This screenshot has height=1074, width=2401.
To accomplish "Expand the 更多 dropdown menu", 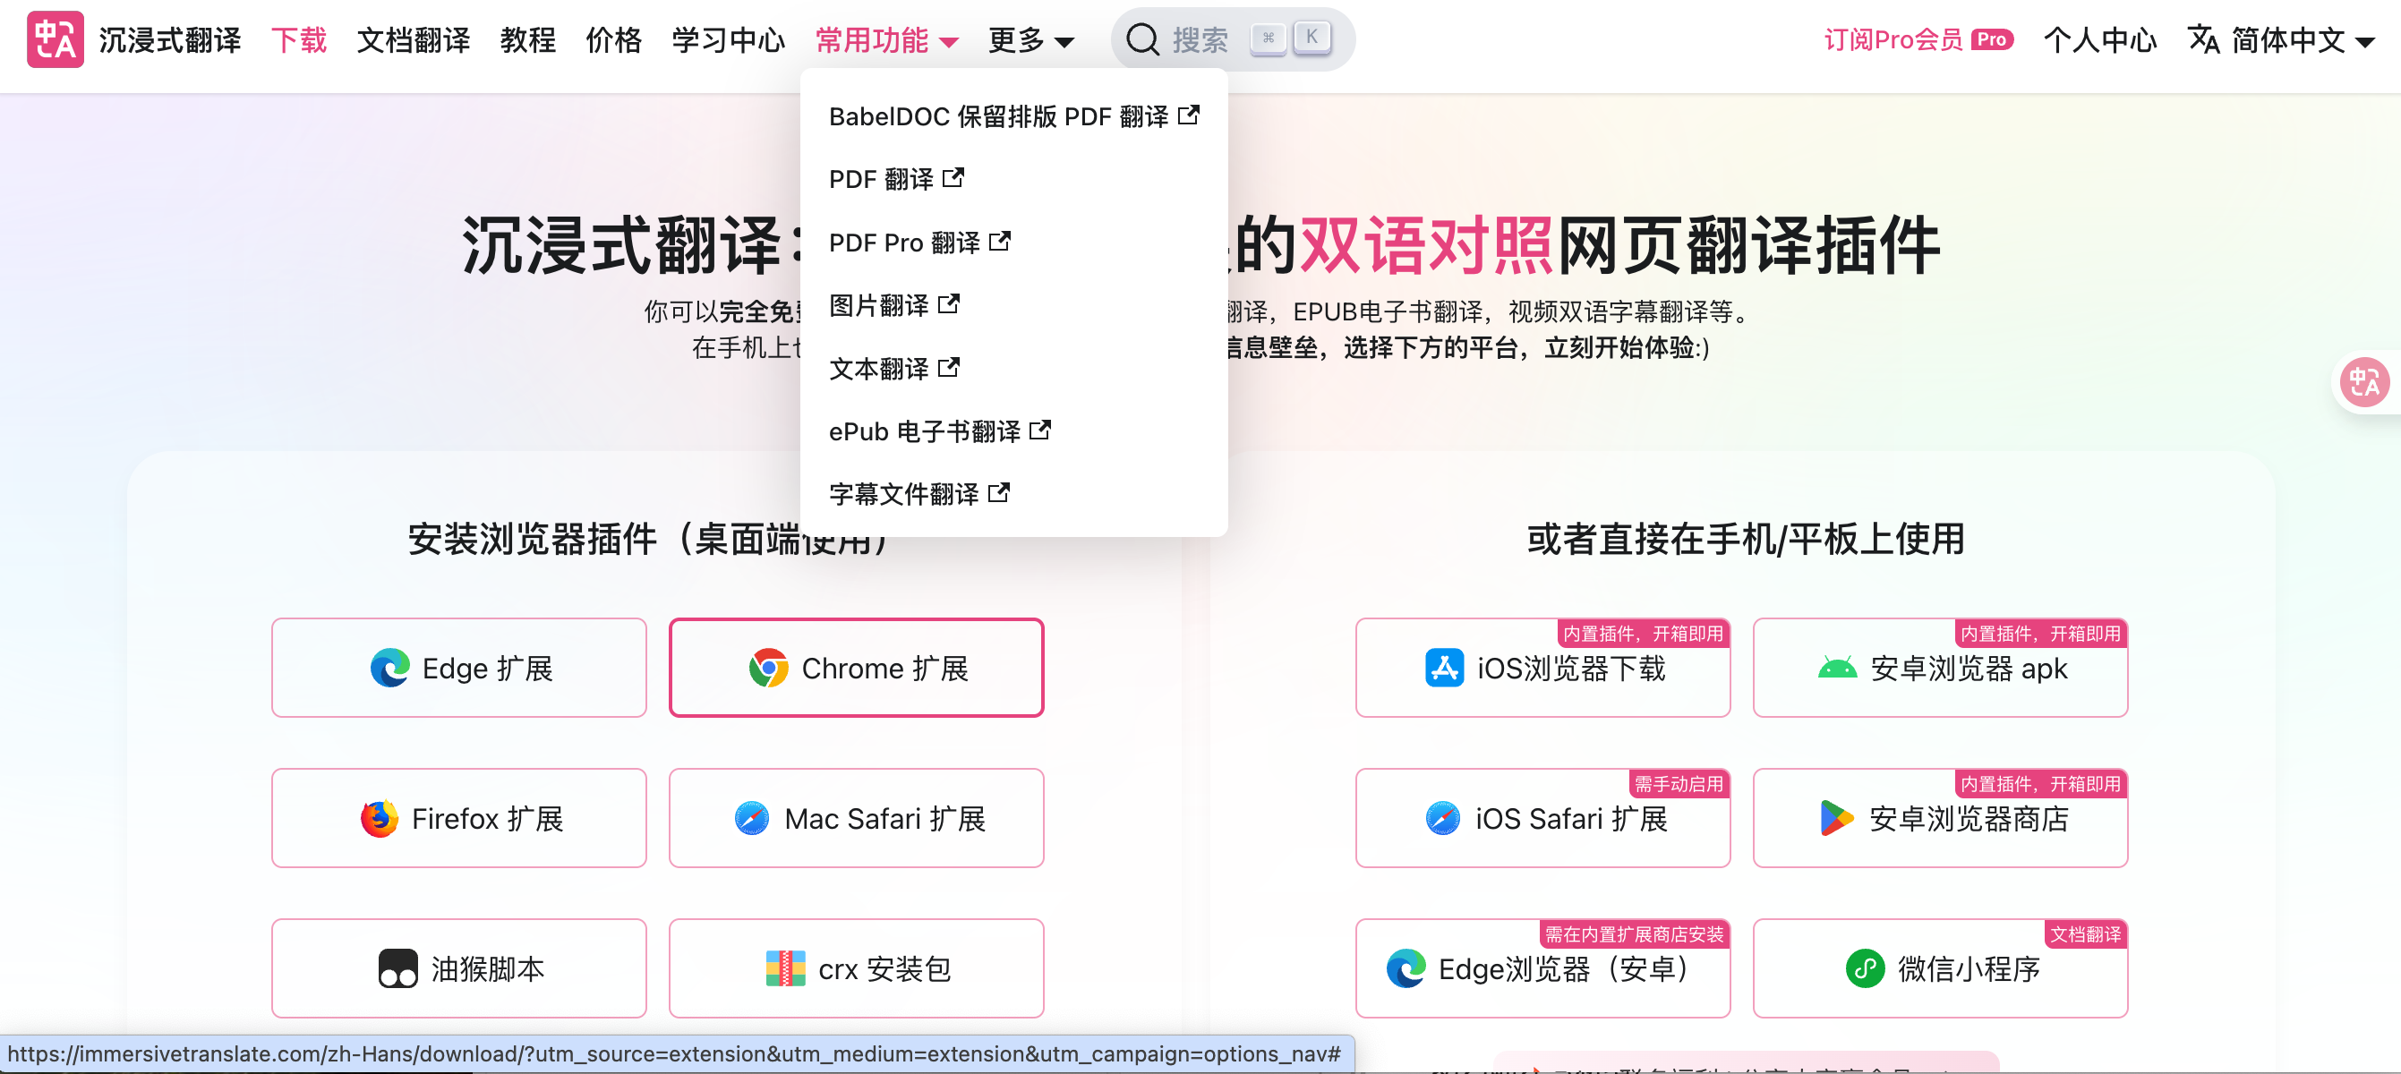I will tap(1031, 40).
